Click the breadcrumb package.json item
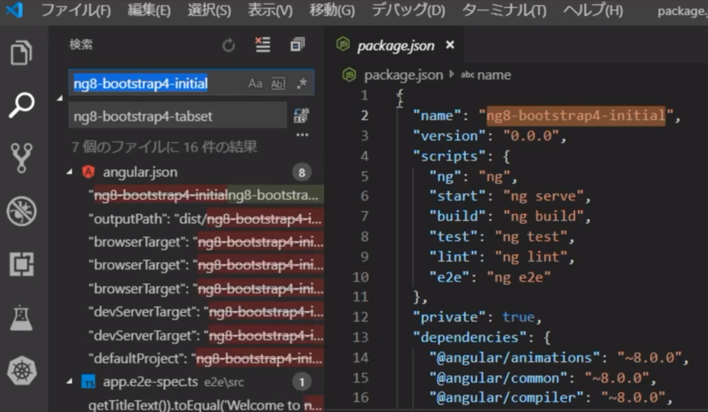 (403, 75)
